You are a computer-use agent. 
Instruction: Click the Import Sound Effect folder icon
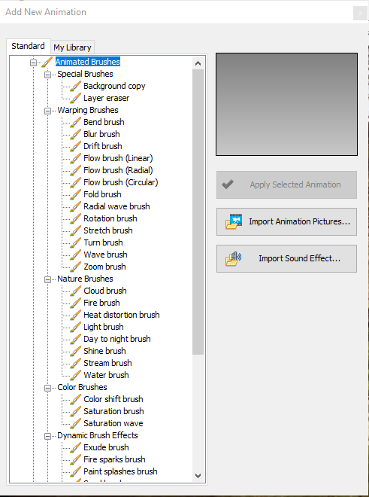click(x=233, y=258)
